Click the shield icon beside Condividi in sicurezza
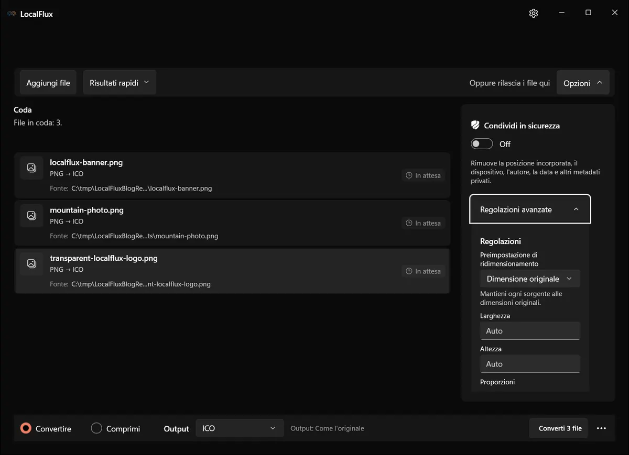This screenshot has height=455, width=629. coord(475,125)
